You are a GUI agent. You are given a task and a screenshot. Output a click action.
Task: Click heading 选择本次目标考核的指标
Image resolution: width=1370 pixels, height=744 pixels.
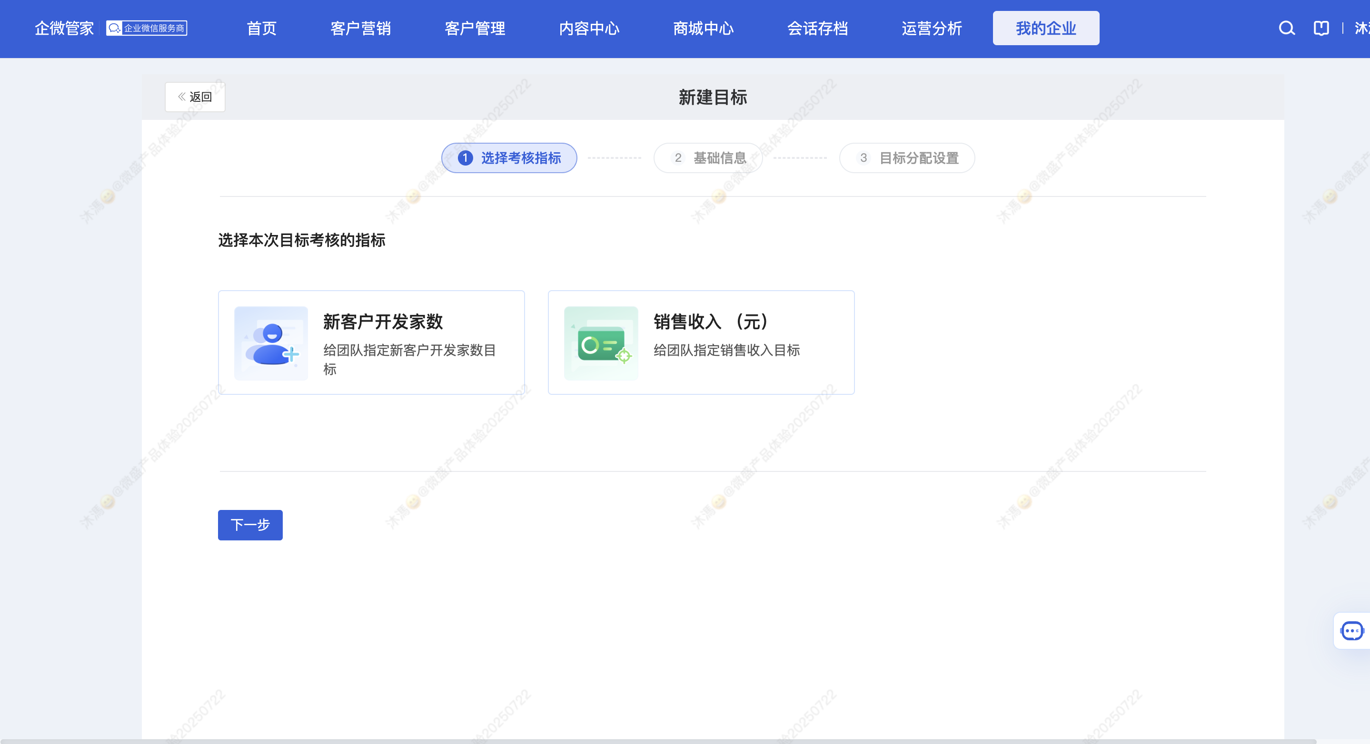[301, 240]
